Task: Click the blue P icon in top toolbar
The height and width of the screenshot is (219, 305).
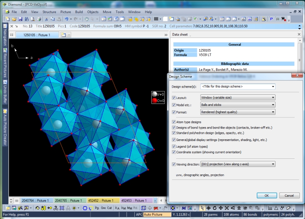Action: click(272, 19)
